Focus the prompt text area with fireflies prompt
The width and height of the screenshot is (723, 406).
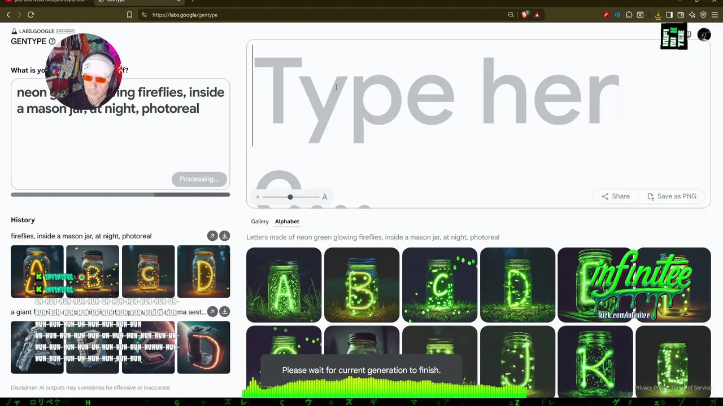(x=120, y=134)
